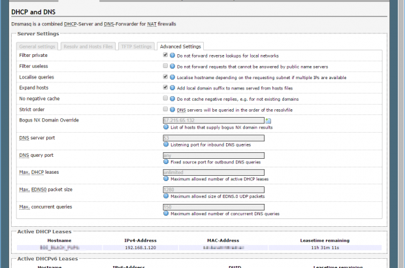
Task: Enable the Filter useless checkbox
Action: [165, 67]
